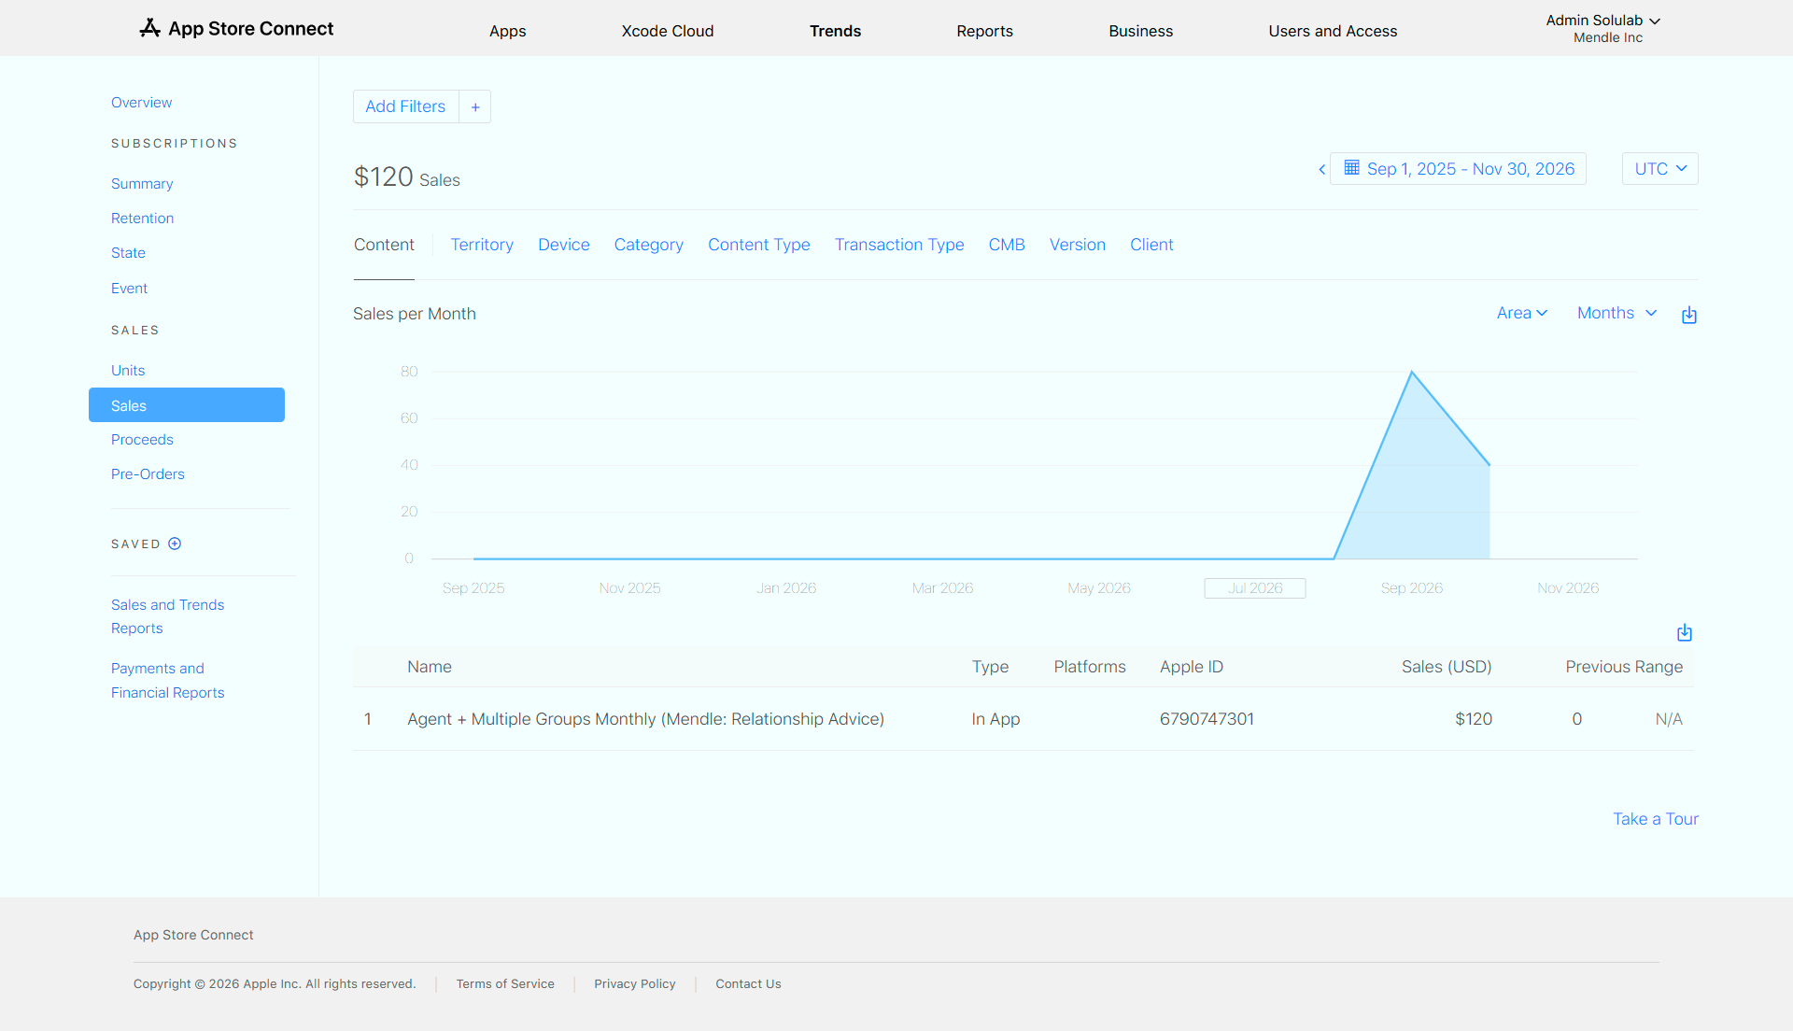Click the Jul 2026 chart axis marker

tap(1255, 588)
